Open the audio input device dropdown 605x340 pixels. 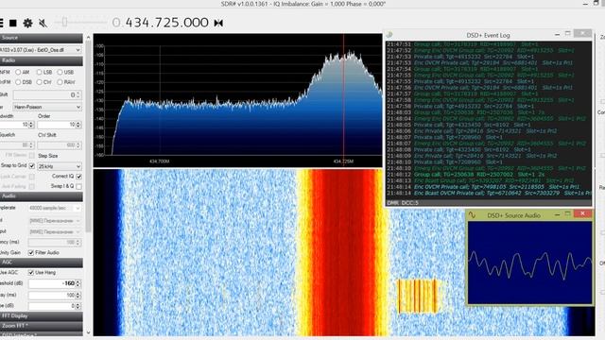tap(55, 221)
